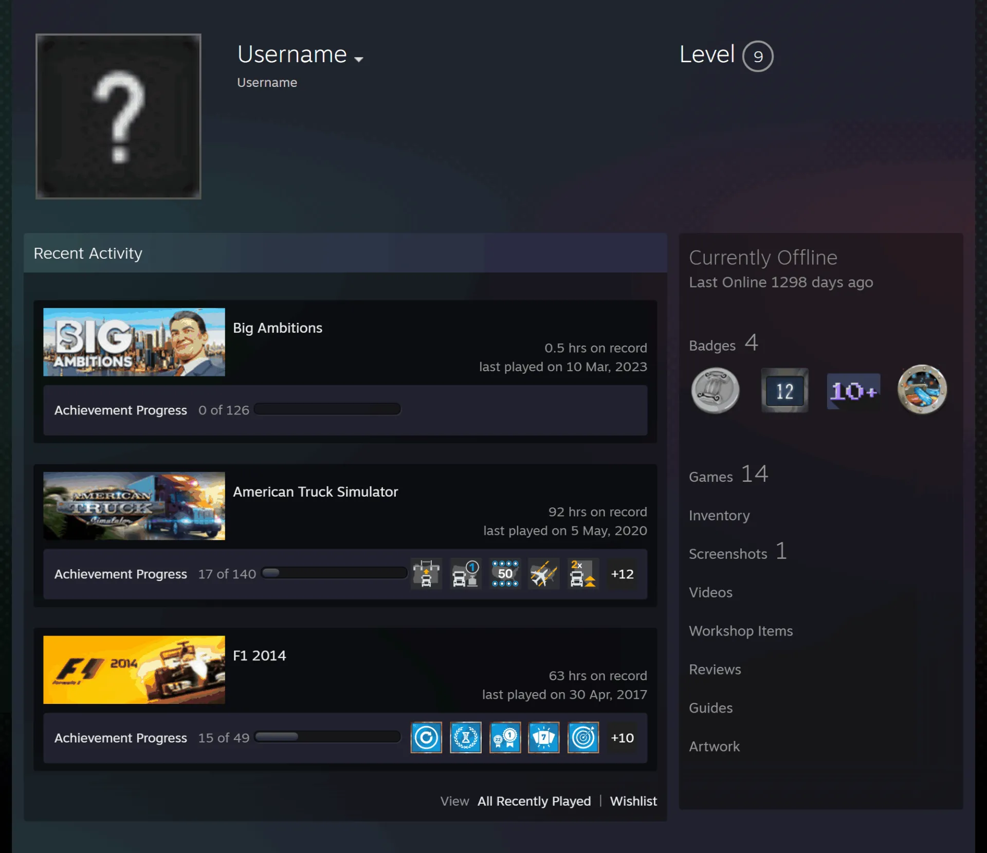The width and height of the screenshot is (987, 853).
Task: Open the Videos link
Action: click(x=710, y=592)
